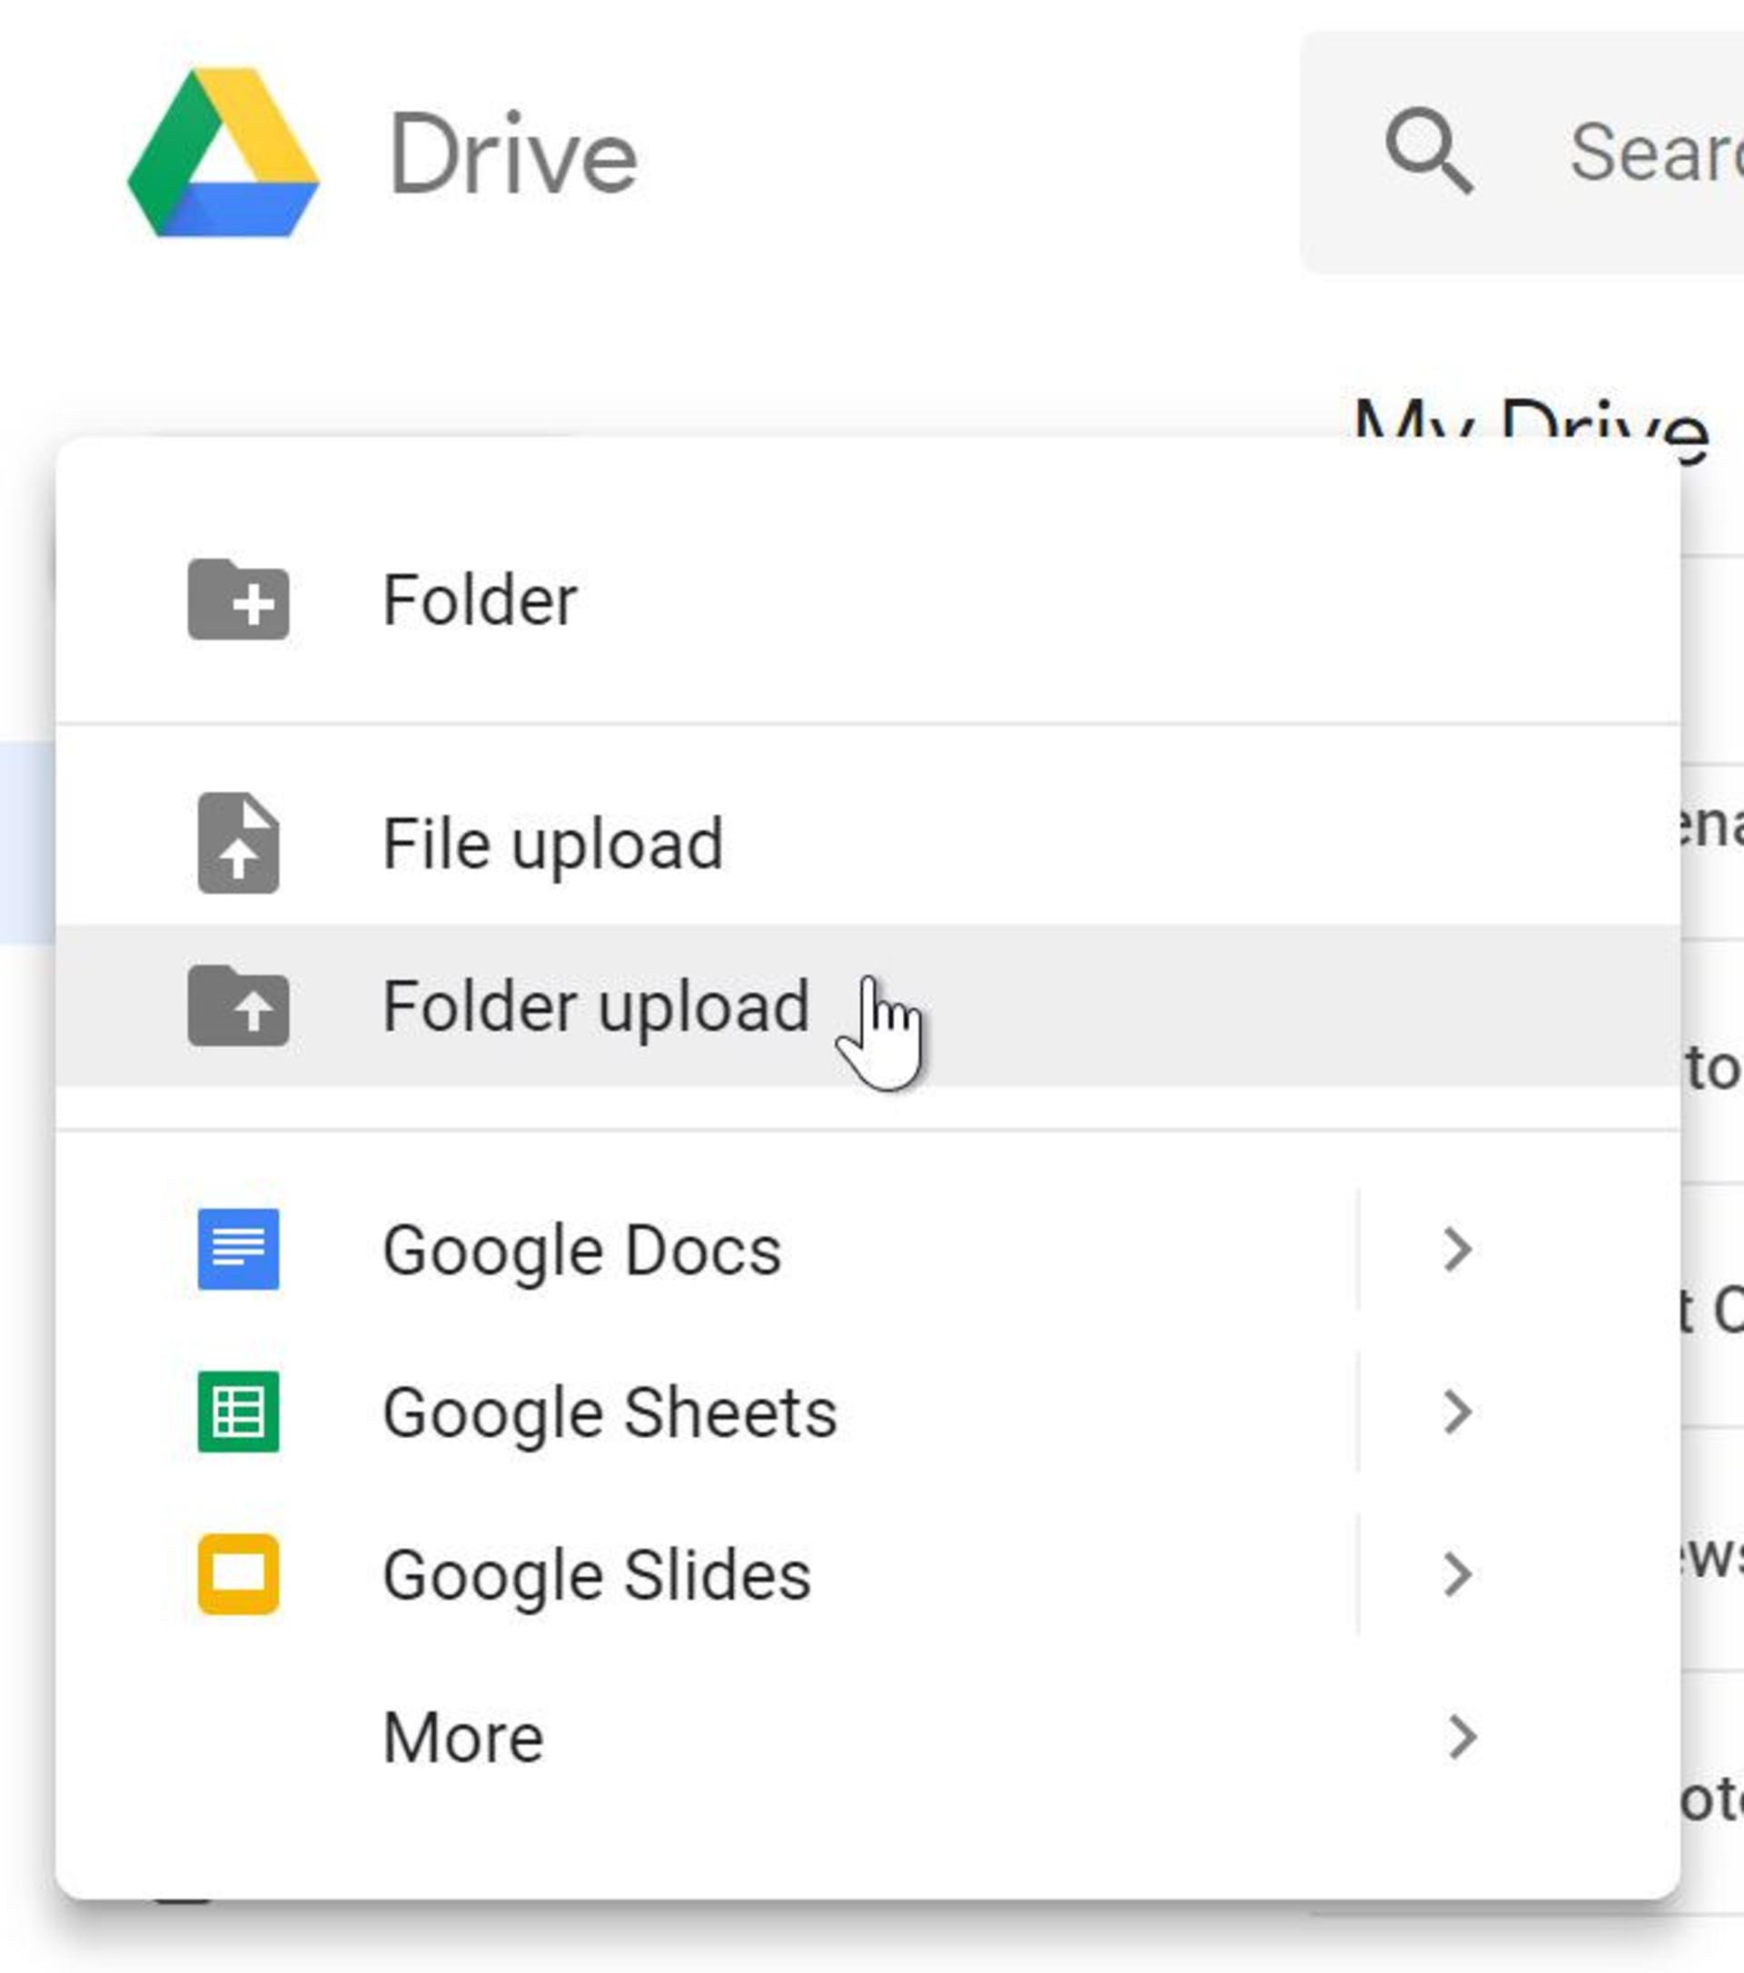Screen dimensions: 1744x1973
Task: Click the folder upload icon
Action: coord(238,1005)
